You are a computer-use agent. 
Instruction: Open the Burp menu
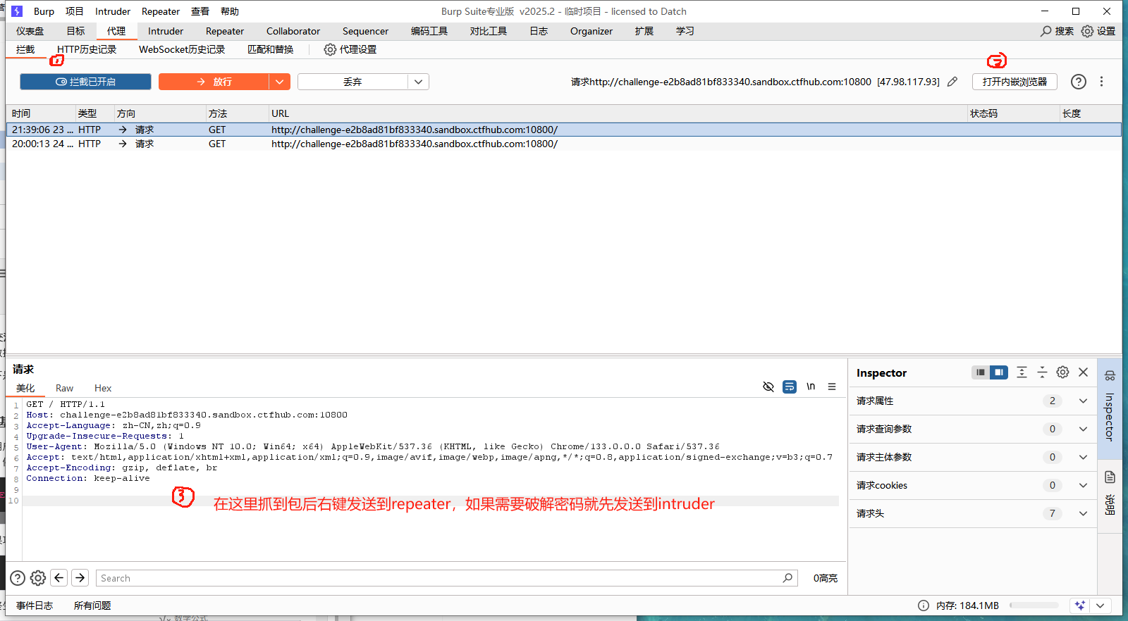tap(44, 11)
